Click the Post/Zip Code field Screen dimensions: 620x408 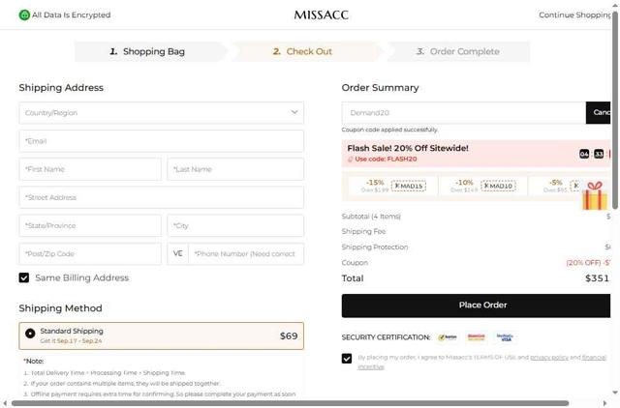click(x=90, y=253)
